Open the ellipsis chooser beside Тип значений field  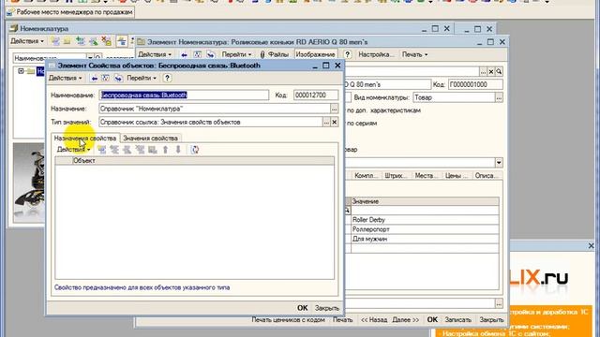[x=326, y=123]
